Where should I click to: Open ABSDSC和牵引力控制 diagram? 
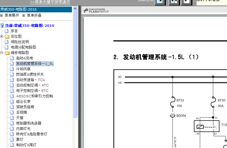click(x=34, y=96)
